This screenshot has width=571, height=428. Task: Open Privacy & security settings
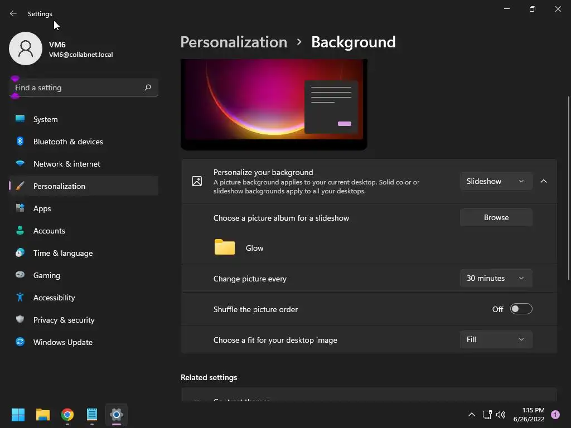pos(84,320)
